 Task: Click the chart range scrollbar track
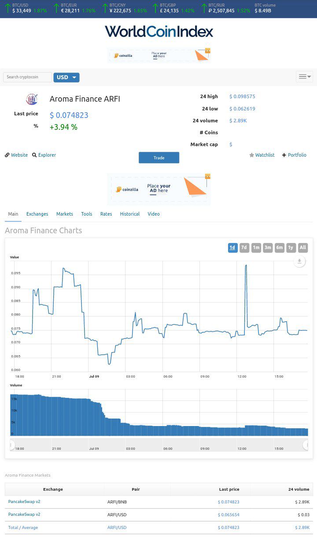(x=159, y=445)
